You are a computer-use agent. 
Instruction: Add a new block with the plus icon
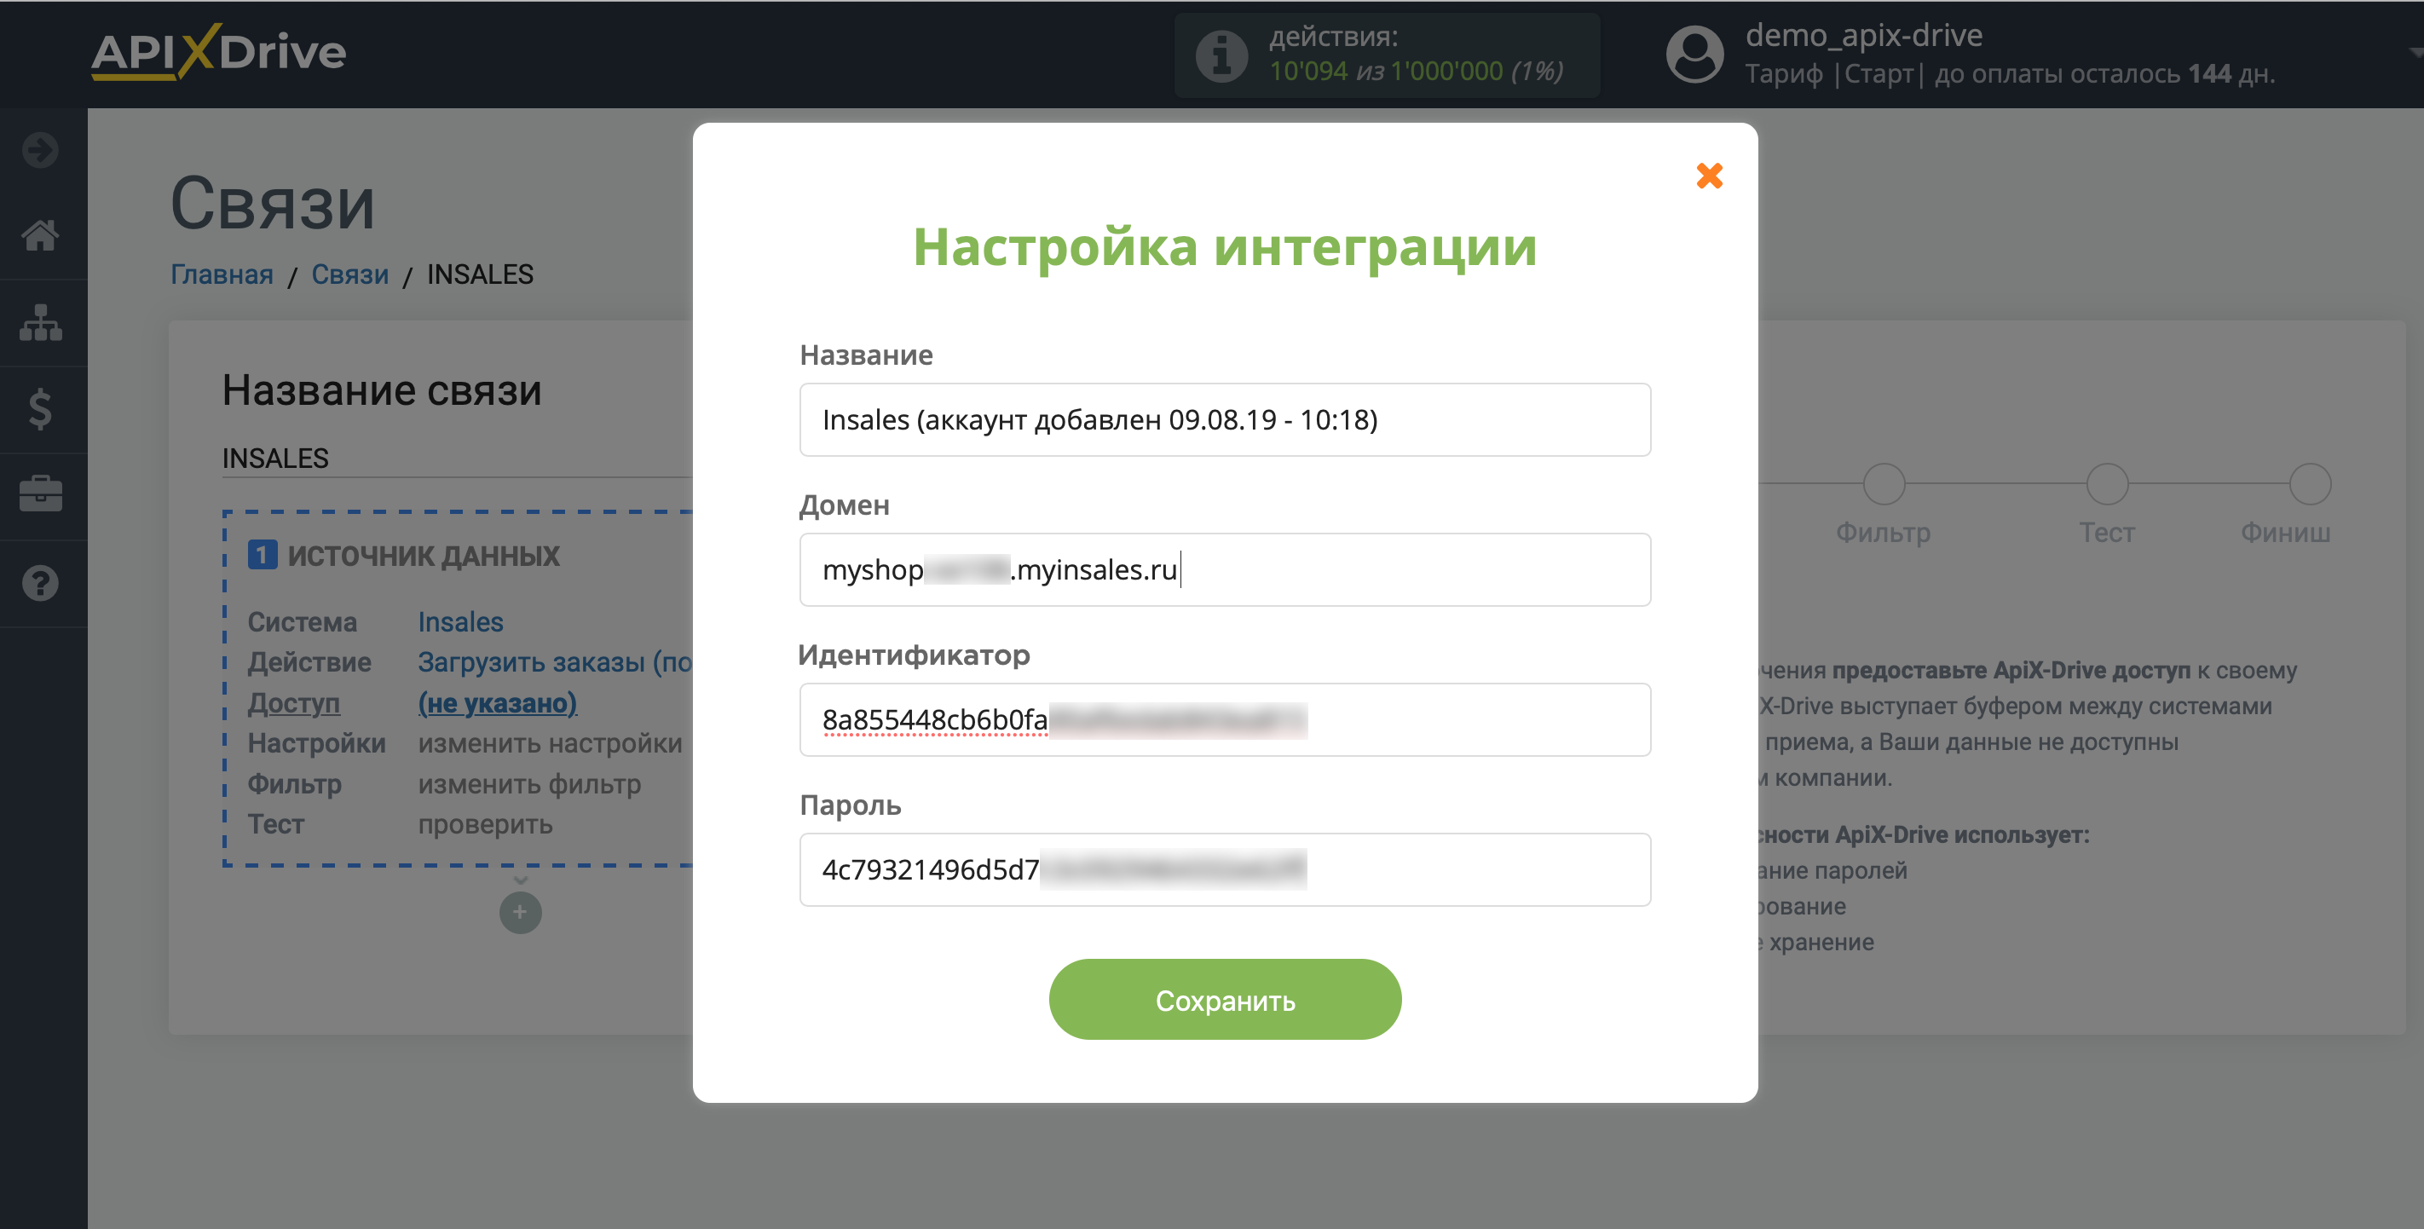pos(521,912)
